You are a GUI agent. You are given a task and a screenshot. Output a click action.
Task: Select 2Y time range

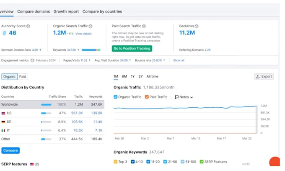[140, 77]
